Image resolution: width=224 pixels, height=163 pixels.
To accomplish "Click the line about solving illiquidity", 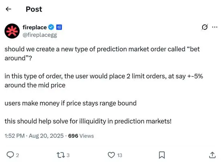I will pyautogui.click(x=88, y=121).
